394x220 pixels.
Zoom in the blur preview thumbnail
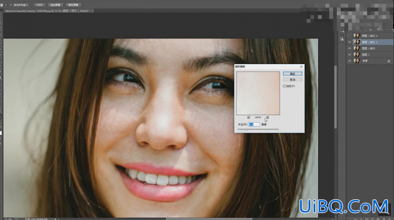(x=268, y=118)
